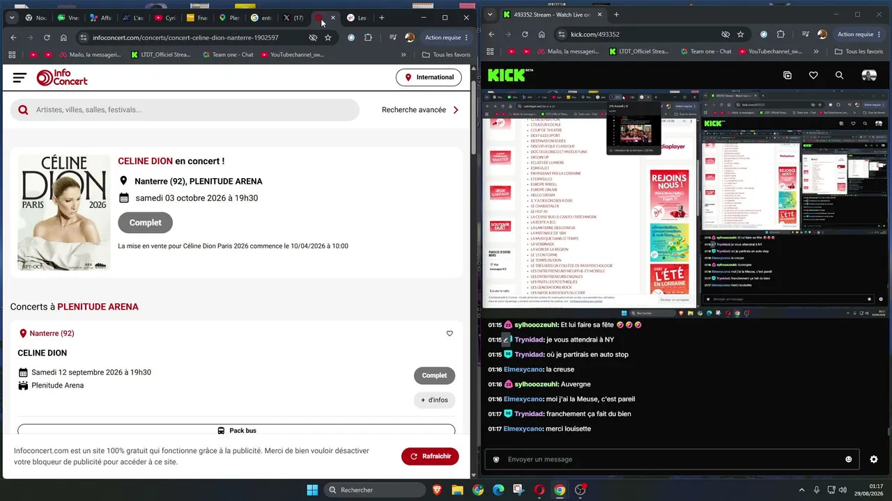This screenshot has height=501, width=892.
Task: Open a new tab in the Kick window
Action: [616, 14]
